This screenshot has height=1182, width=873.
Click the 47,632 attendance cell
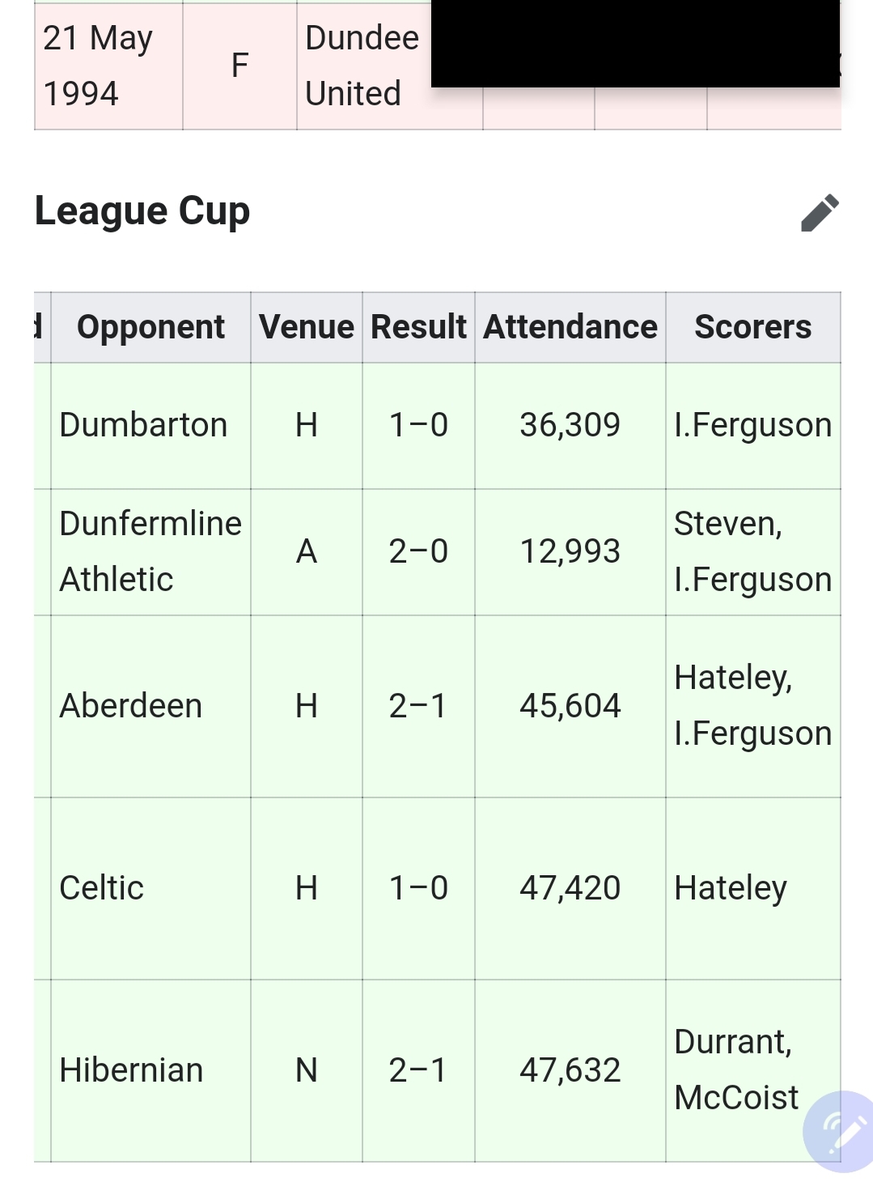(570, 1070)
